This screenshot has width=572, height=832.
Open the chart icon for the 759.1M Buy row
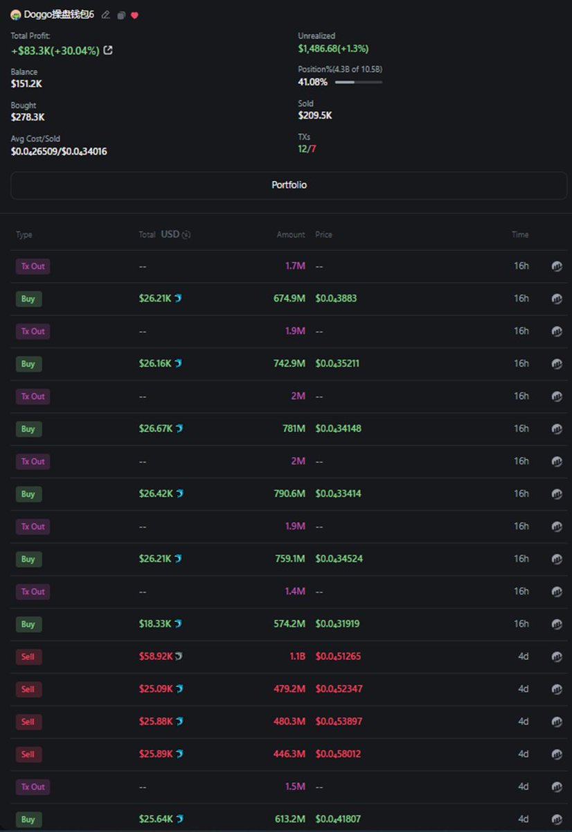point(557,560)
